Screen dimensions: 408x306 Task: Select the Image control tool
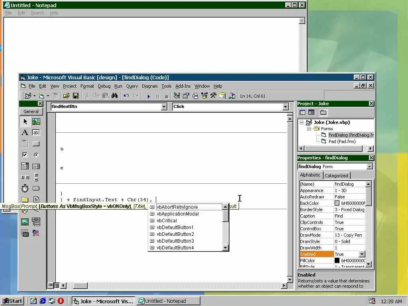coord(25,222)
